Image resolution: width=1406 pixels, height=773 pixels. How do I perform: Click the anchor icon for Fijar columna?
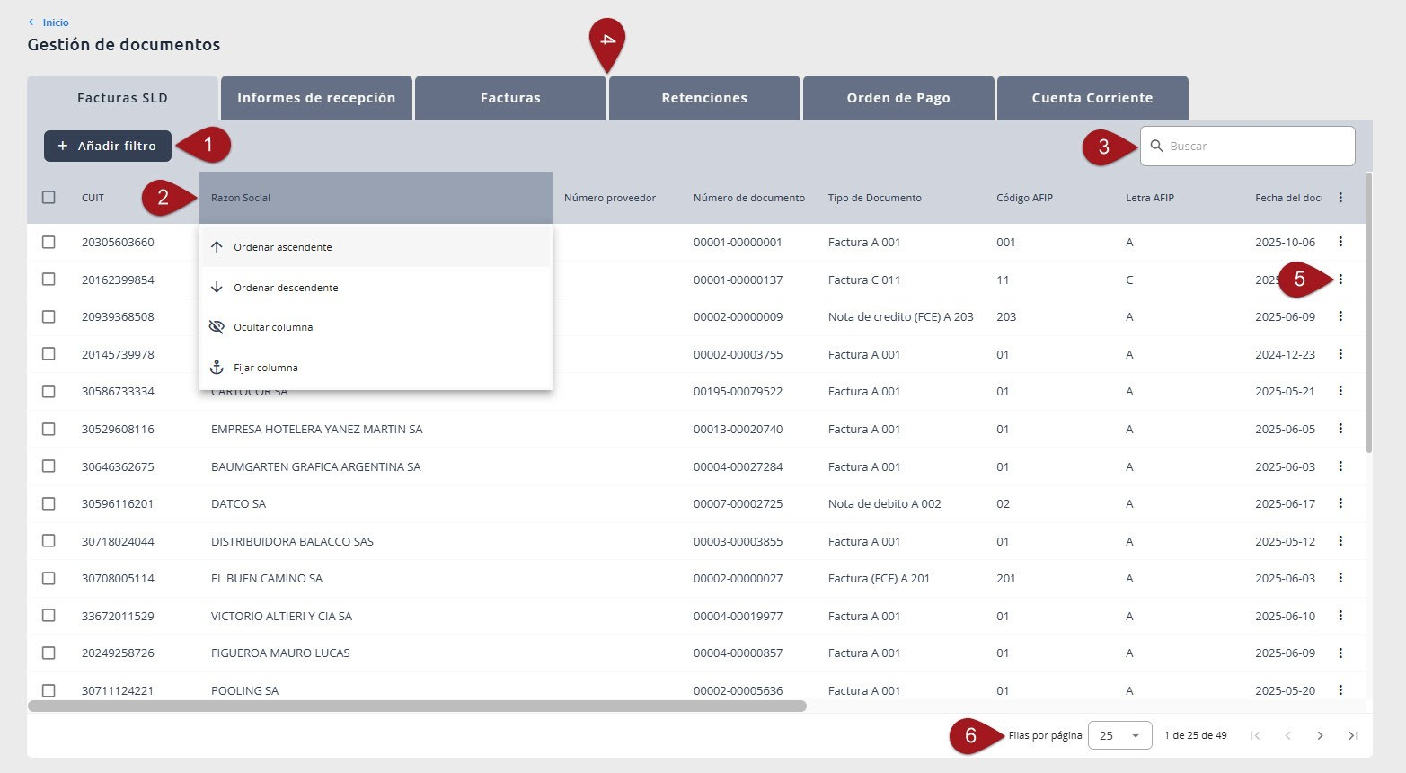point(217,368)
